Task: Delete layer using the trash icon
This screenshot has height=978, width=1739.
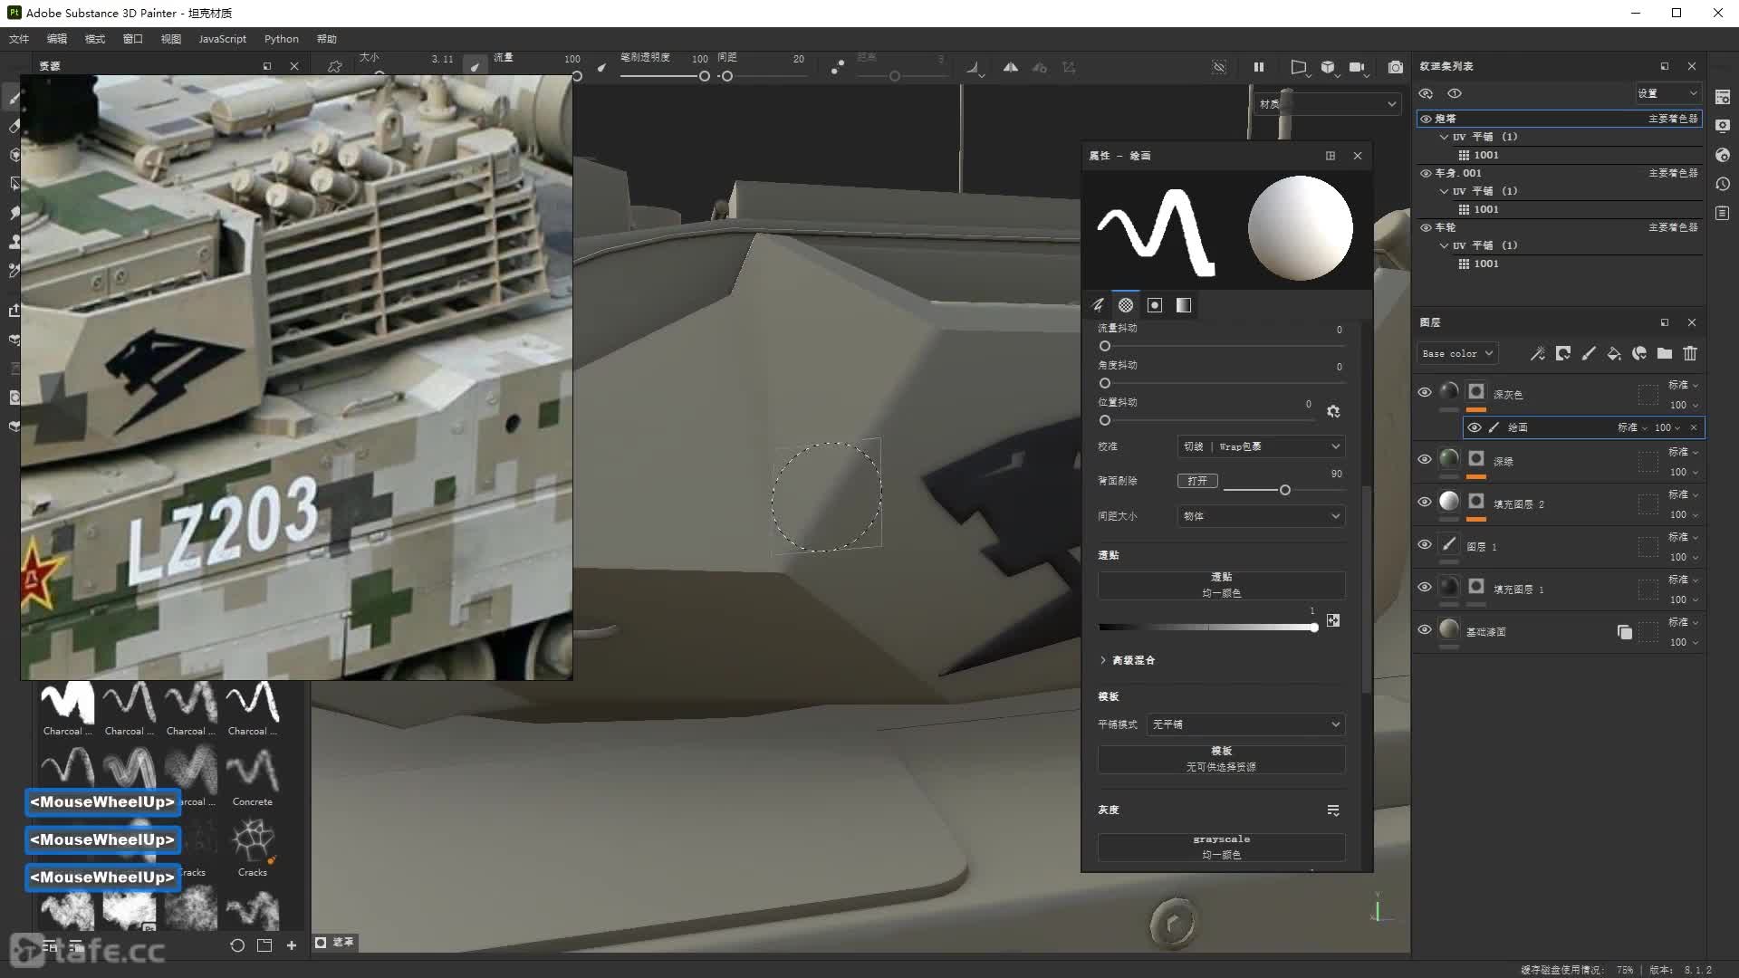Action: point(1690,354)
